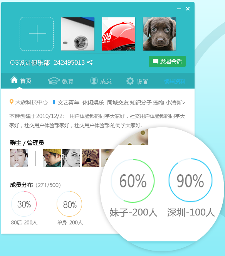Image resolution: width=225 pixels, height=256 pixels.
Task: Click the 80% ring for 单身-200人
Action: 69,204
